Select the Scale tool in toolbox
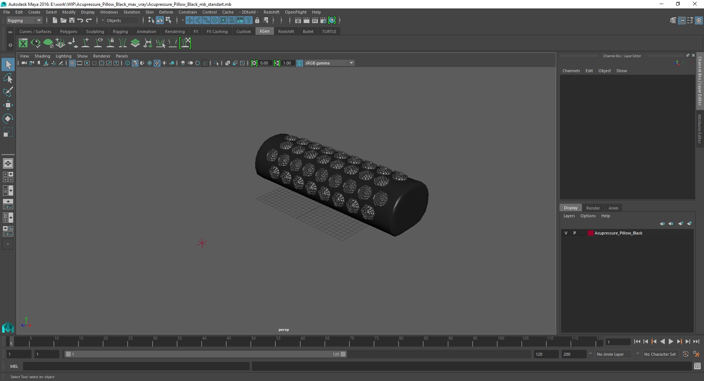704x381 pixels. click(x=8, y=132)
